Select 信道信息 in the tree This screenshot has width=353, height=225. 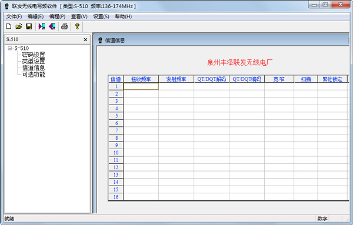click(x=34, y=68)
